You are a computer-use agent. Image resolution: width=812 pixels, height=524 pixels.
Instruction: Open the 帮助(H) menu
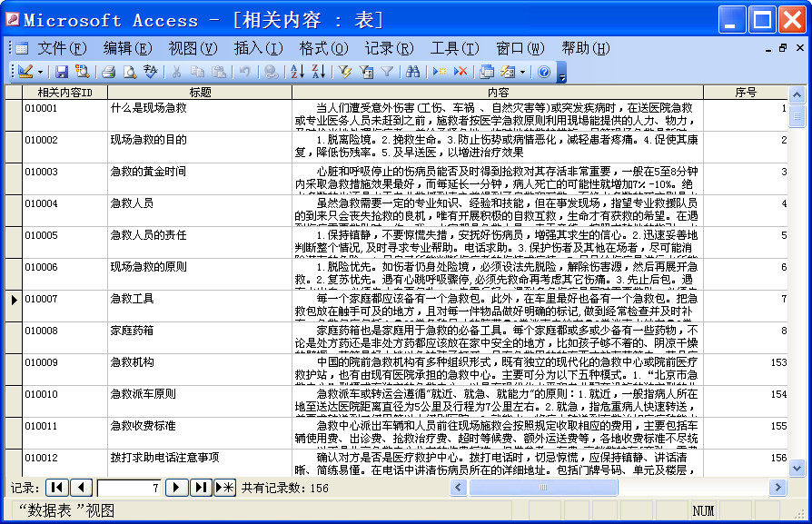point(586,48)
